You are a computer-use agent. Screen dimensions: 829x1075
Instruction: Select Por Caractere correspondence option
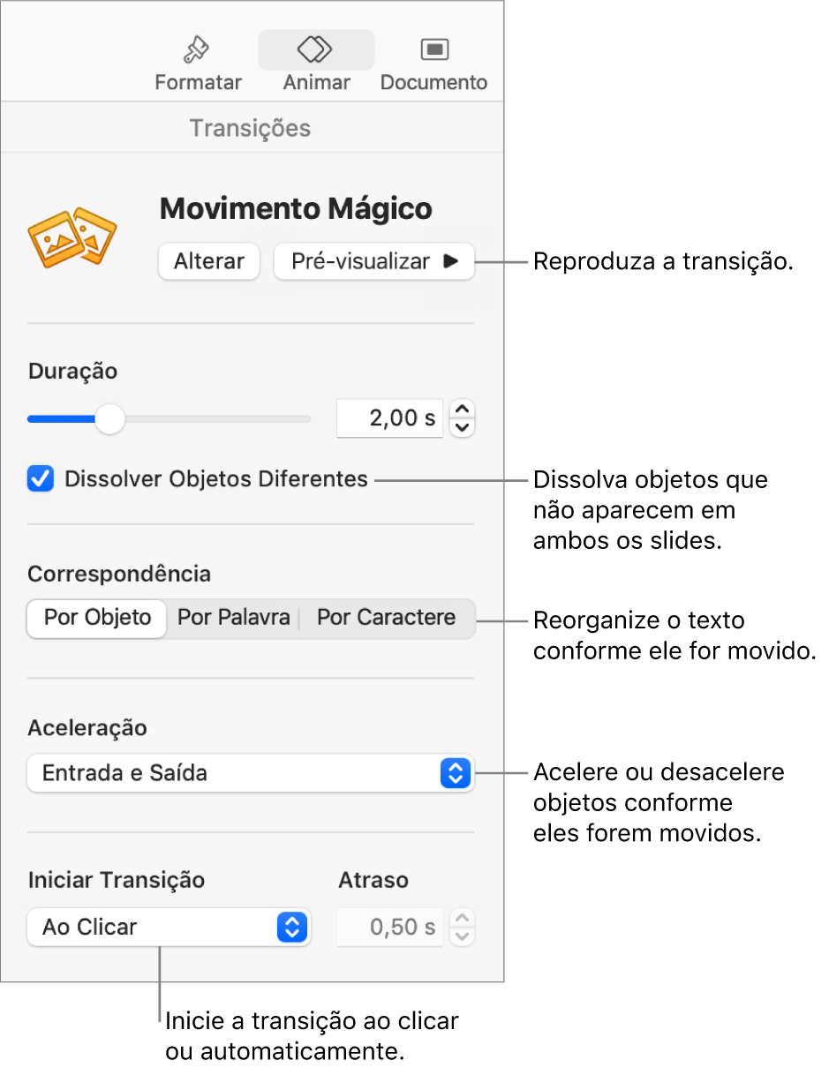pyautogui.click(x=387, y=618)
